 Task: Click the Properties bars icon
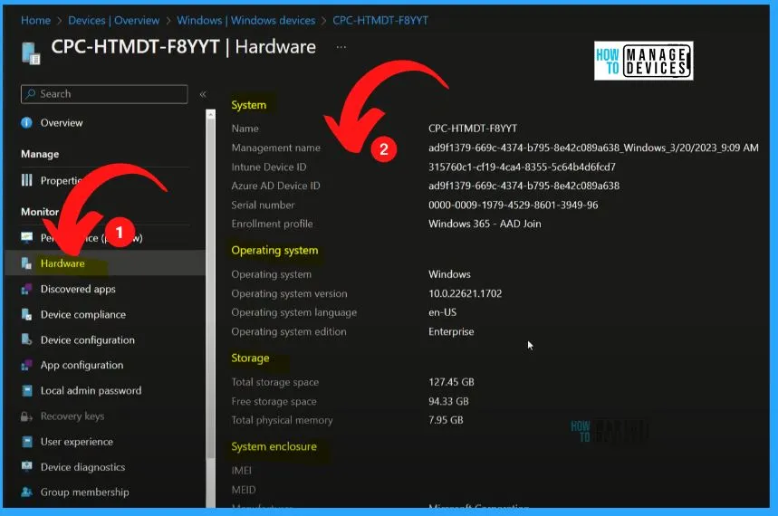(27, 180)
